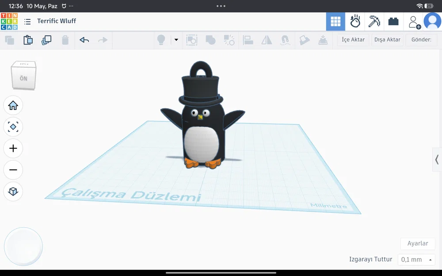Switch to the Blocks pickaxe mode
The image size is (442, 276).
374,21
